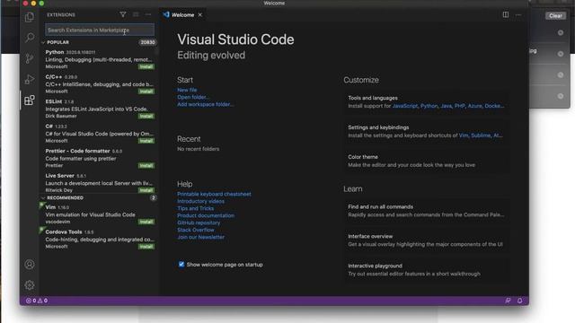Click the New file link

(187, 90)
